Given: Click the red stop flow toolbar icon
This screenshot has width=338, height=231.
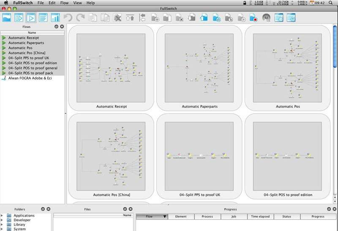Looking at the screenshot, I should 253,18.
